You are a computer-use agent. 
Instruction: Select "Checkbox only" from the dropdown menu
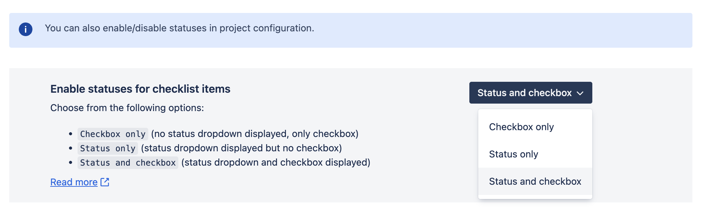point(521,127)
